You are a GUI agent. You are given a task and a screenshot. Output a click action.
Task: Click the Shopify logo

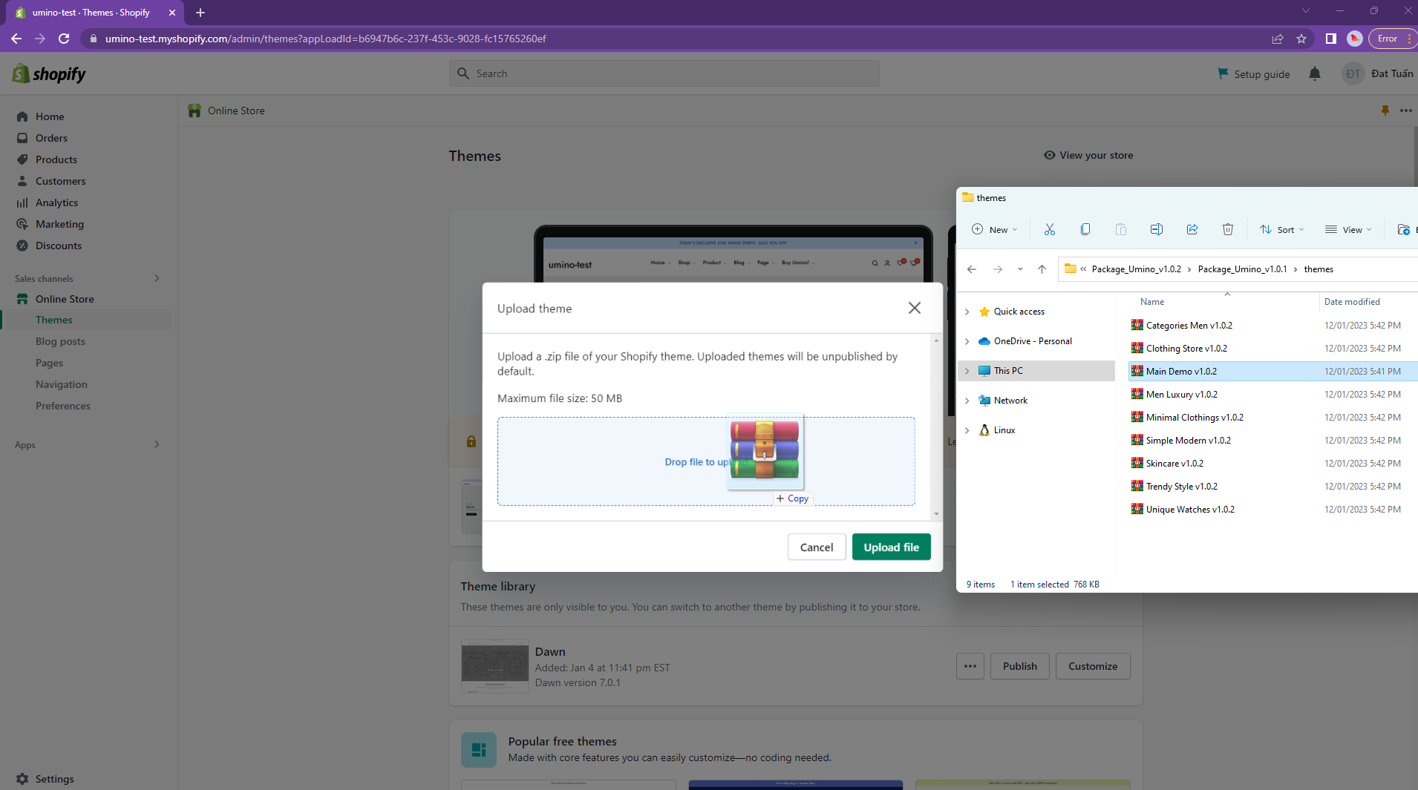point(49,73)
